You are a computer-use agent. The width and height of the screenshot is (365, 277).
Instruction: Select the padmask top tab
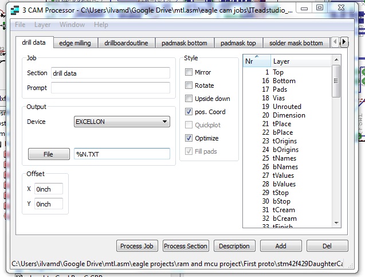coord(238,43)
